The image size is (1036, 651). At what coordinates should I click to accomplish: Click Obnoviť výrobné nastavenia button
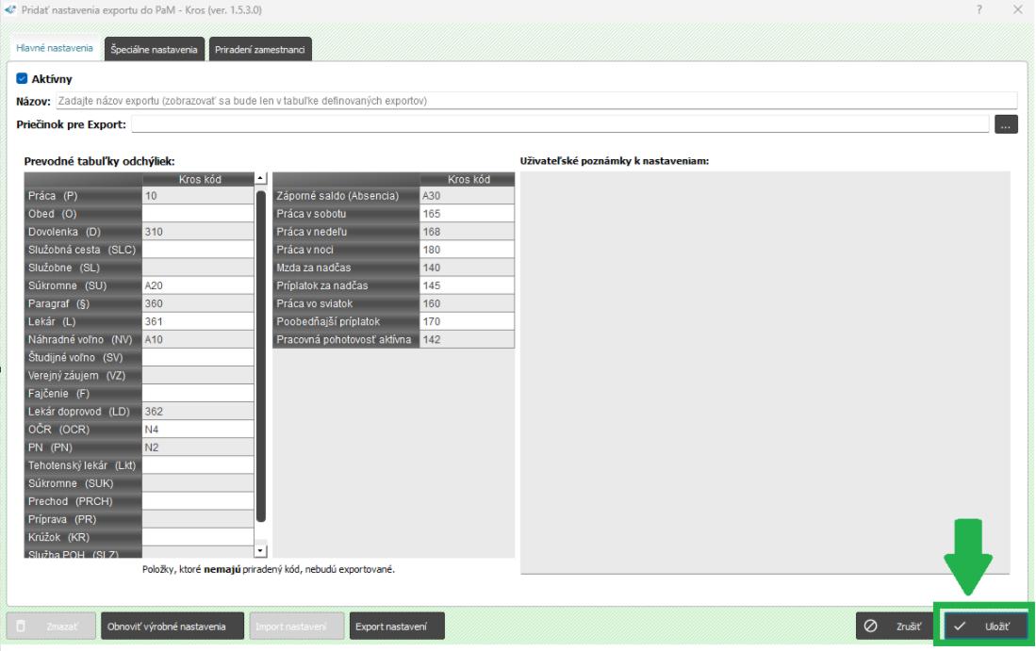click(x=173, y=627)
